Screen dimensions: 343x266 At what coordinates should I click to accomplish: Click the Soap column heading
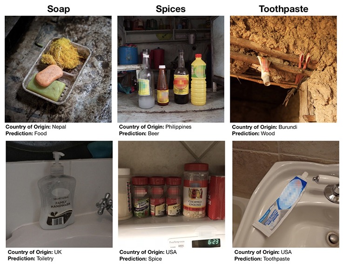[58, 9]
